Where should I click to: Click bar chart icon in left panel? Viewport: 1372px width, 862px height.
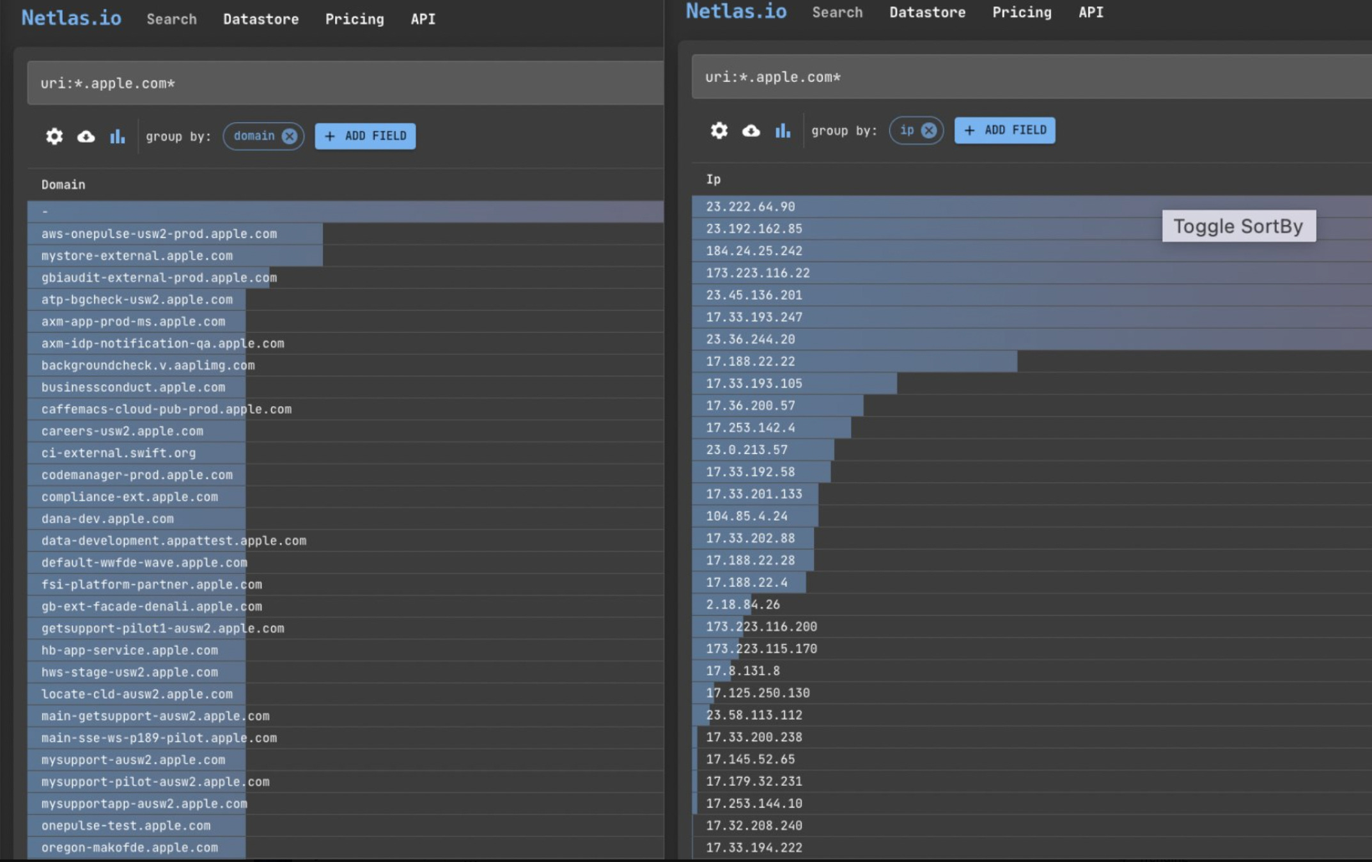pyautogui.click(x=118, y=136)
